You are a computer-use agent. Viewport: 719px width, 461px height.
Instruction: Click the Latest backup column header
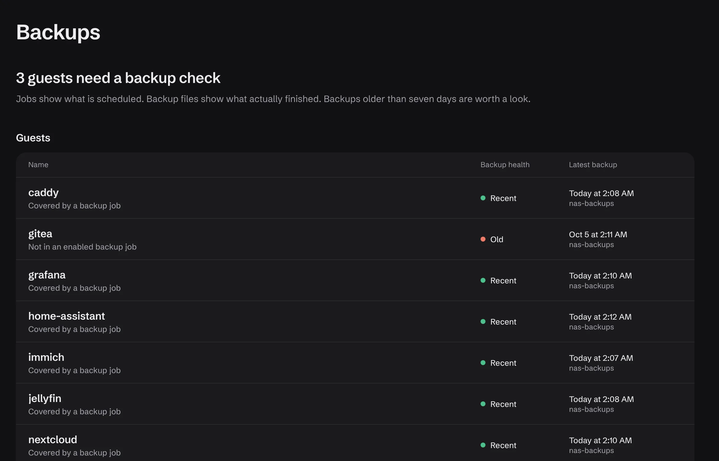593,165
